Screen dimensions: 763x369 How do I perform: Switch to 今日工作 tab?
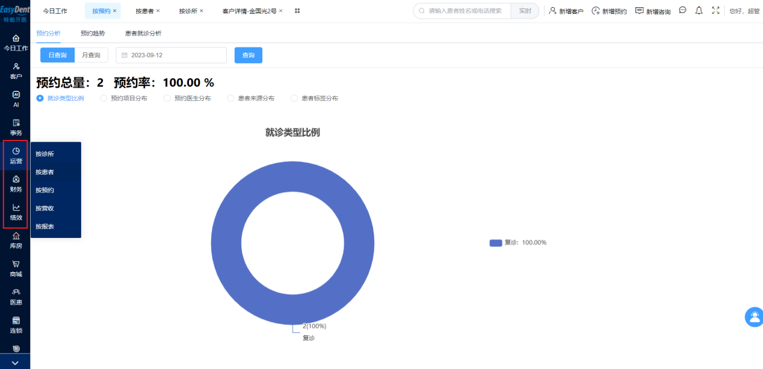55,11
